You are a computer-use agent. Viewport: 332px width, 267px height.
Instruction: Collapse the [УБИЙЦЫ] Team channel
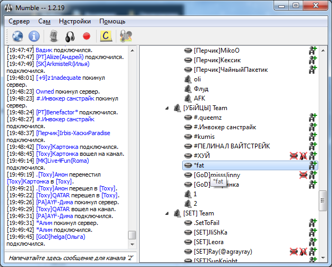[168, 109]
